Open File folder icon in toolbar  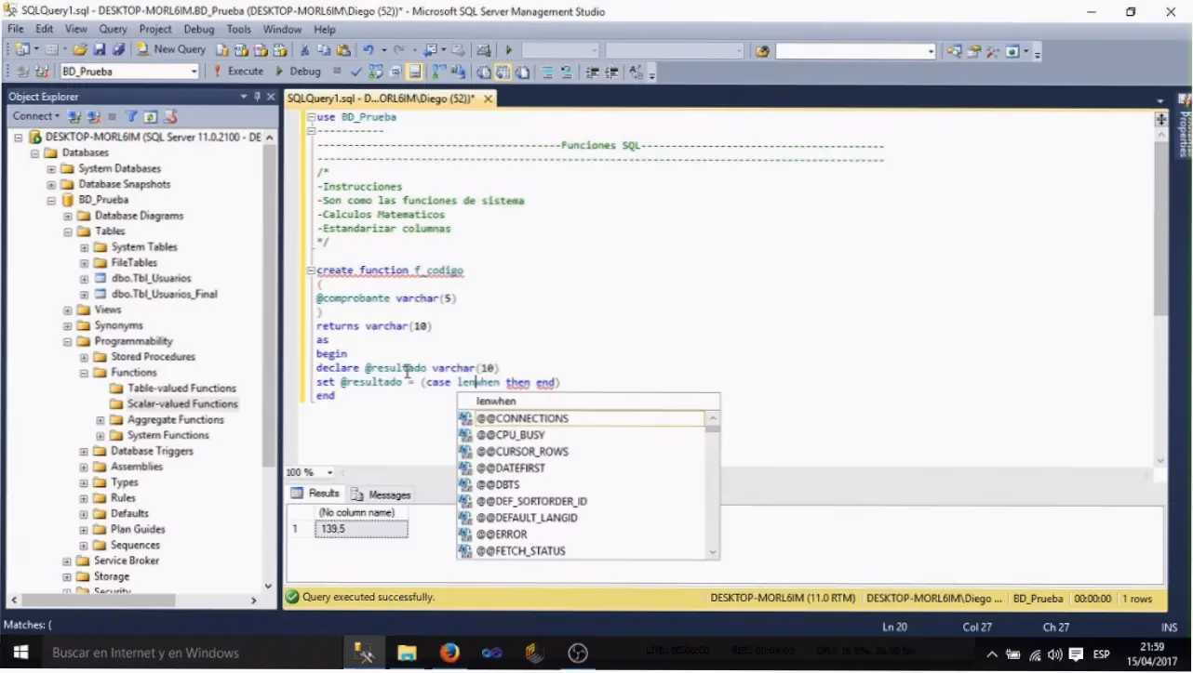coord(80,50)
